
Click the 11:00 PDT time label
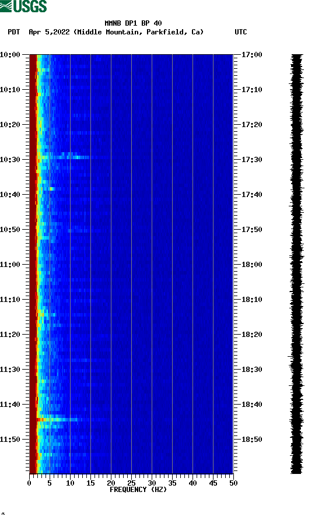click(10, 264)
